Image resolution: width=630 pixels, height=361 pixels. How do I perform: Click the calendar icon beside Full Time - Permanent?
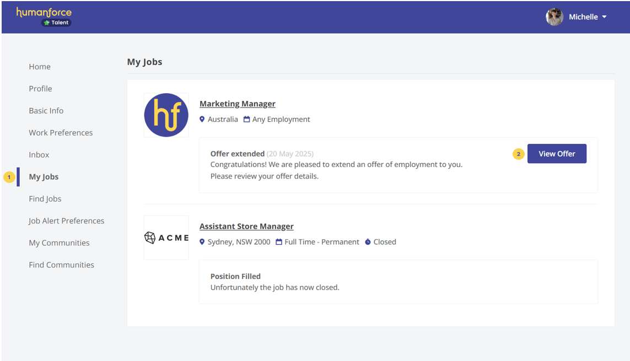click(279, 242)
